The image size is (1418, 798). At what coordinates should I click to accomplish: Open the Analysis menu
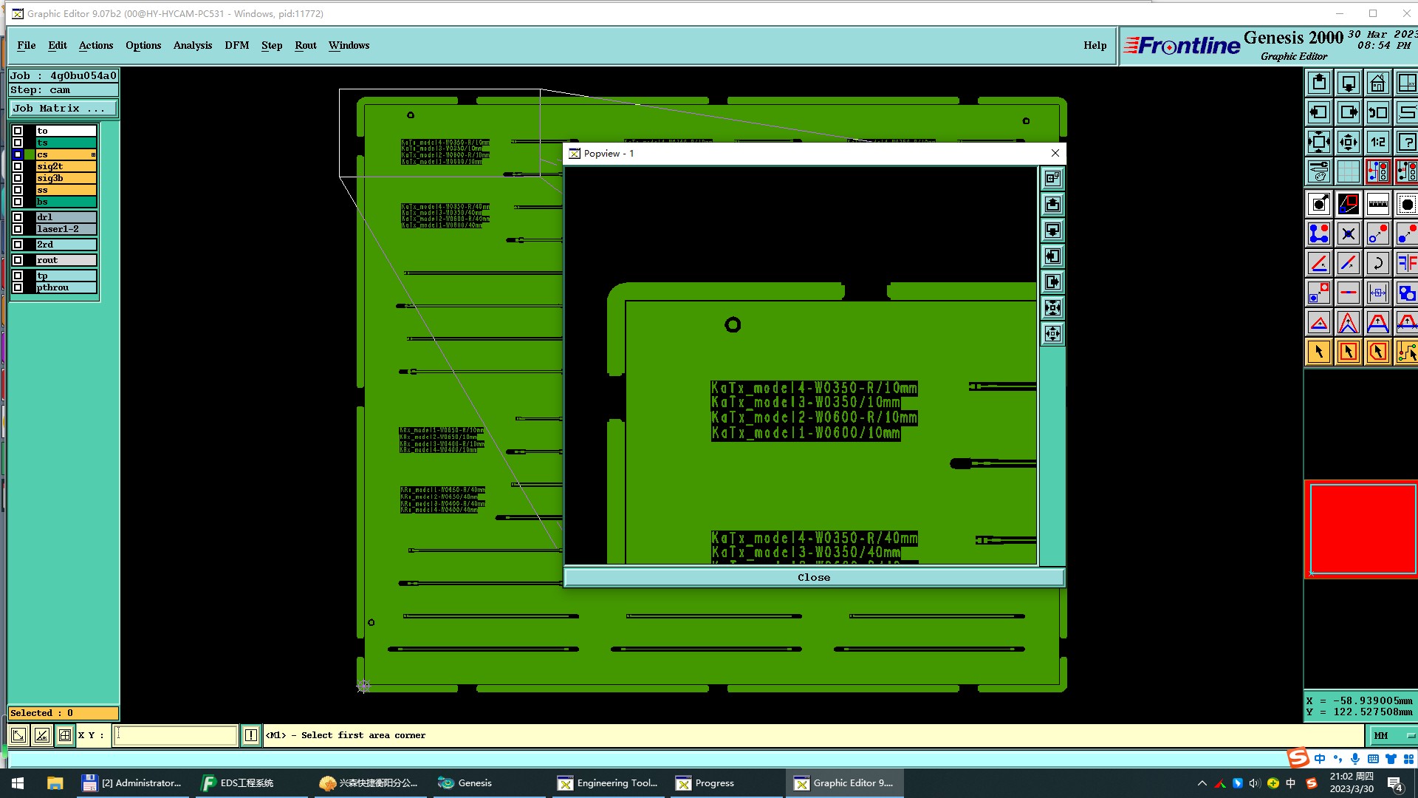click(192, 45)
